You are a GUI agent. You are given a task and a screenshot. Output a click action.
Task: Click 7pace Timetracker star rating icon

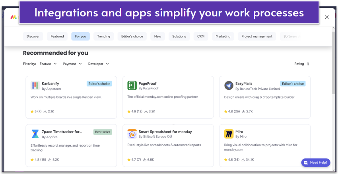(32, 160)
